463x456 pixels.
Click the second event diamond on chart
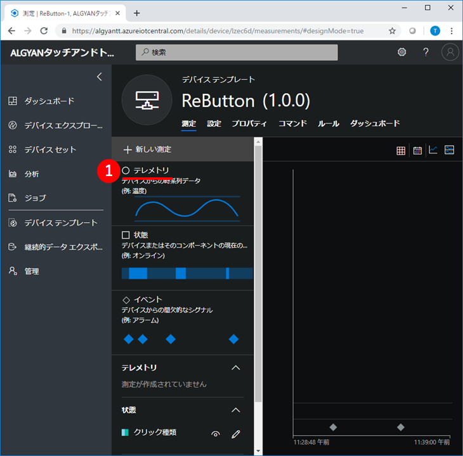click(401, 427)
